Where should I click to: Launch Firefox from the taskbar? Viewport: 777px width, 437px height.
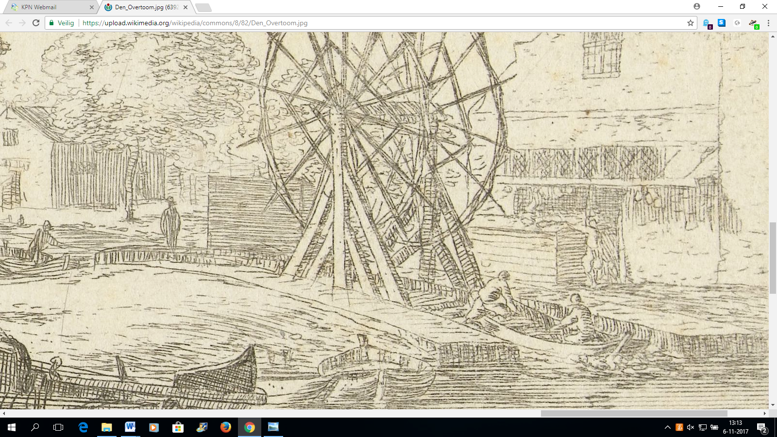[x=225, y=427]
